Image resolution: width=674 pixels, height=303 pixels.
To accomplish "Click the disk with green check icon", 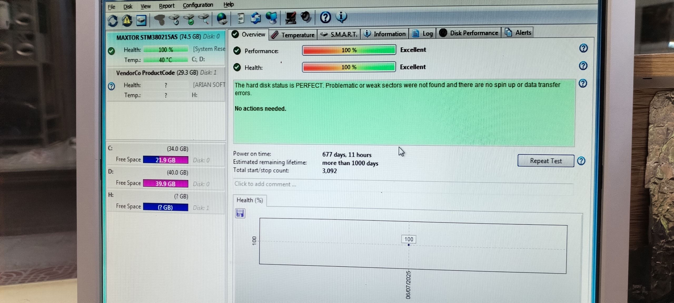I will pyautogui.click(x=189, y=19).
